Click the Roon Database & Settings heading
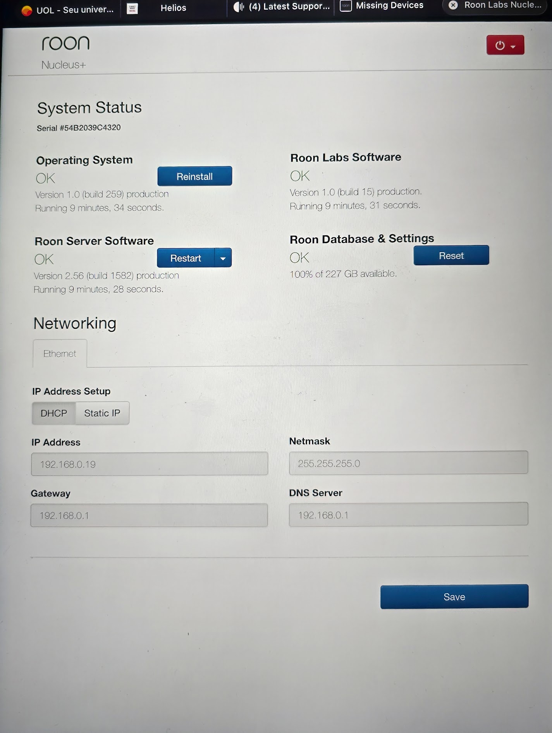The height and width of the screenshot is (733, 552). (x=362, y=239)
